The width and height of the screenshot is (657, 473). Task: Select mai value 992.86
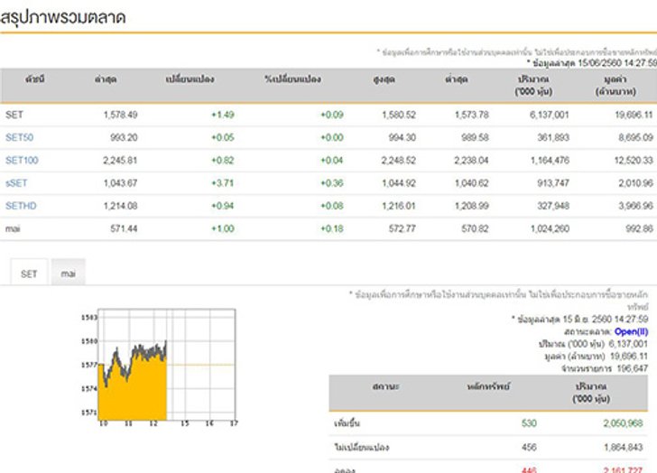tap(639, 228)
